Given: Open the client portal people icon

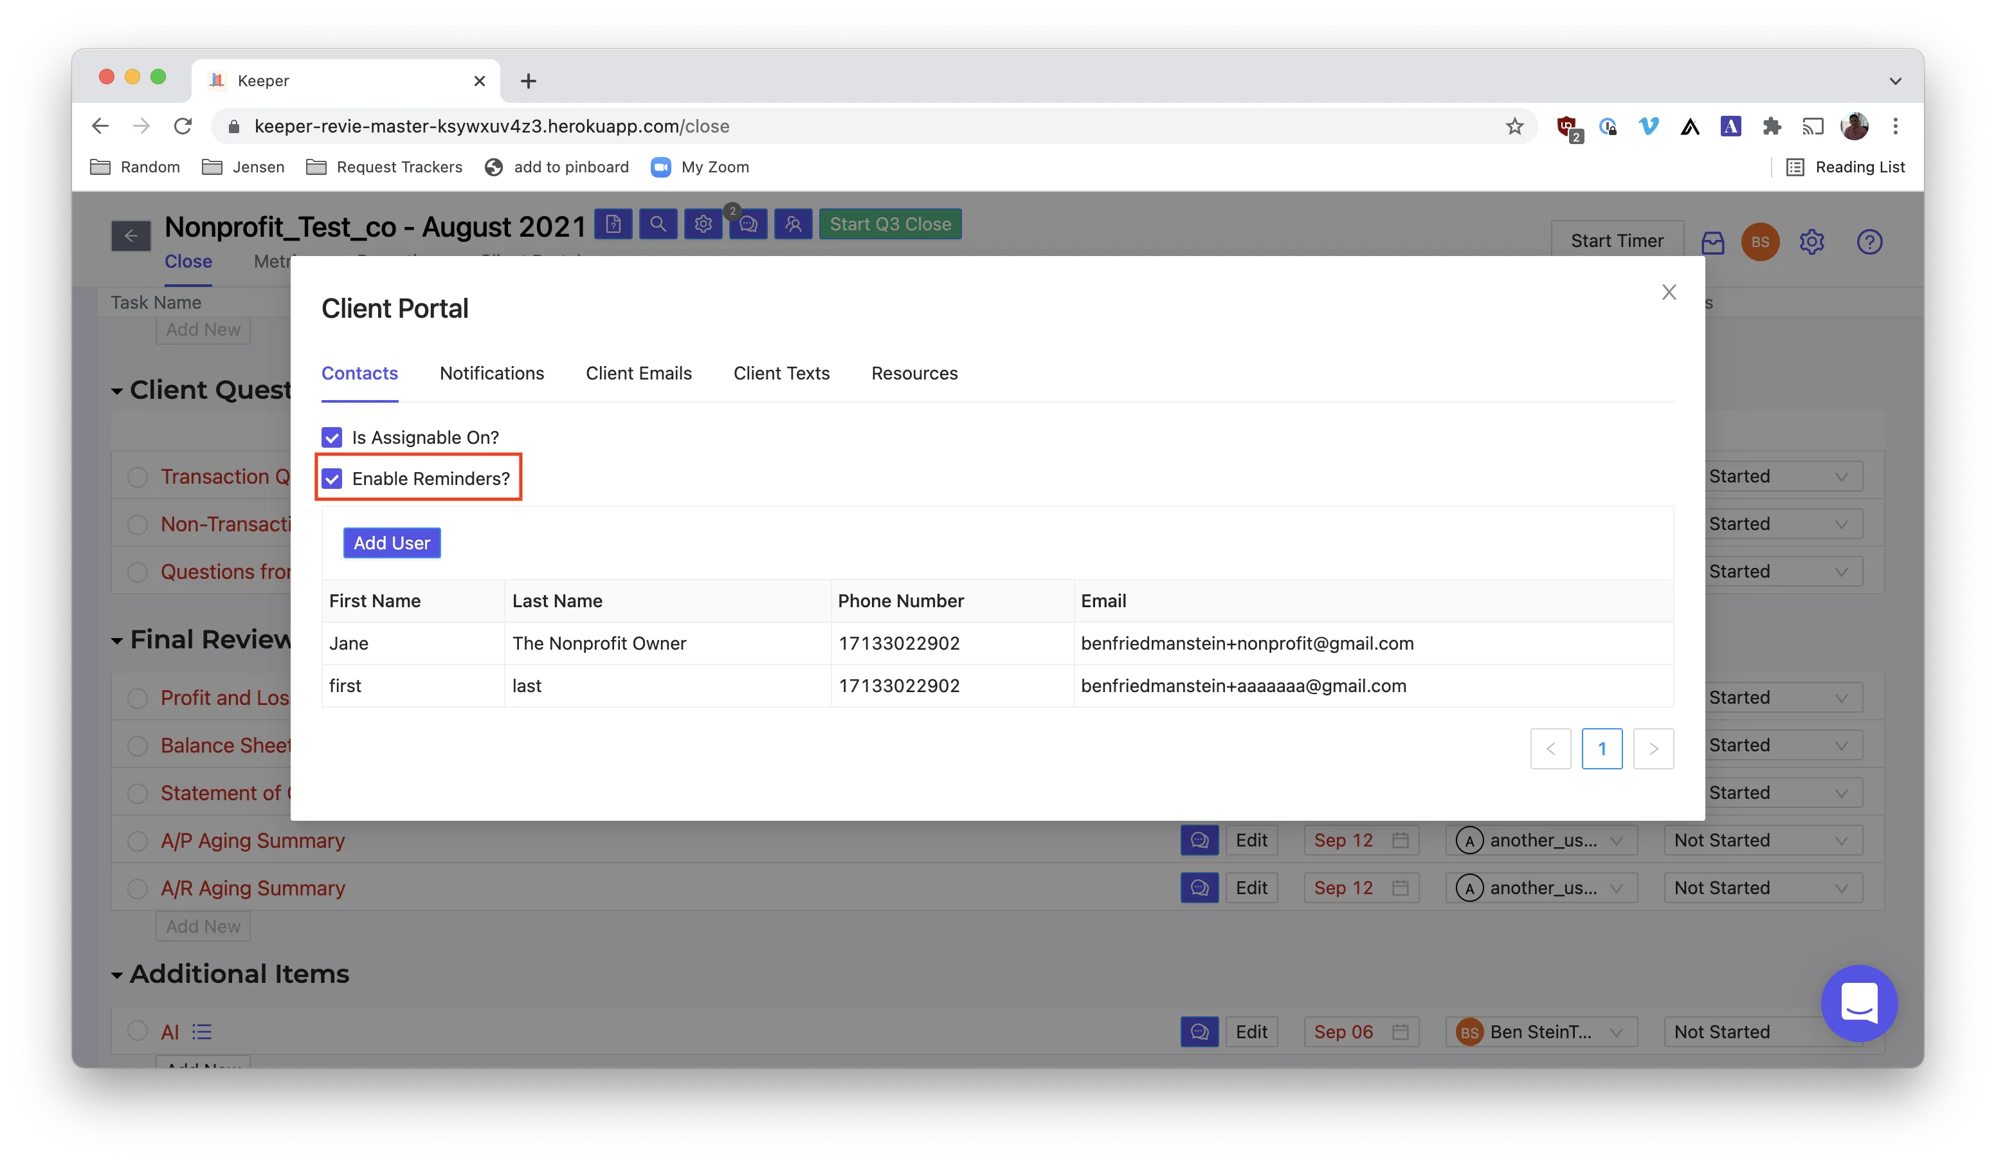Looking at the screenshot, I should [x=794, y=224].
